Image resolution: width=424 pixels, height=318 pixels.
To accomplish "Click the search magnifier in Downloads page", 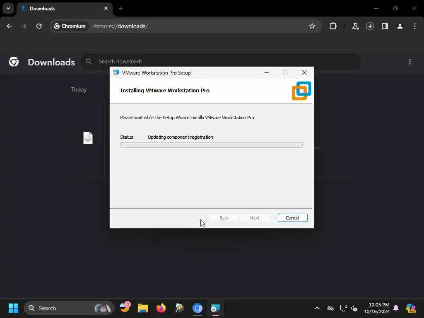I will pyautogui.click(x=89, y=61).
